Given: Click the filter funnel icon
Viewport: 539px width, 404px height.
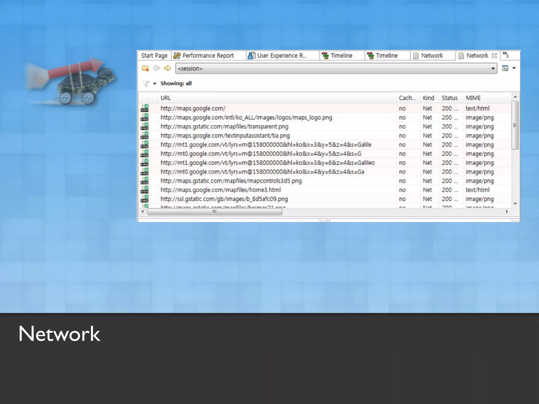Looking at the screenshot, I should pyautogui.click(x=146, y=84).
